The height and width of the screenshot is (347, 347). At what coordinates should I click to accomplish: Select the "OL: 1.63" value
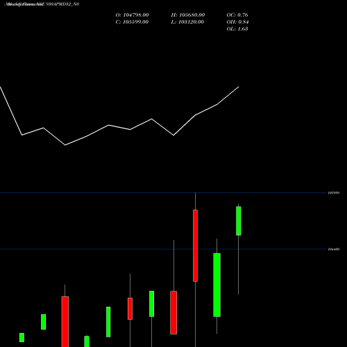[237, 29]
